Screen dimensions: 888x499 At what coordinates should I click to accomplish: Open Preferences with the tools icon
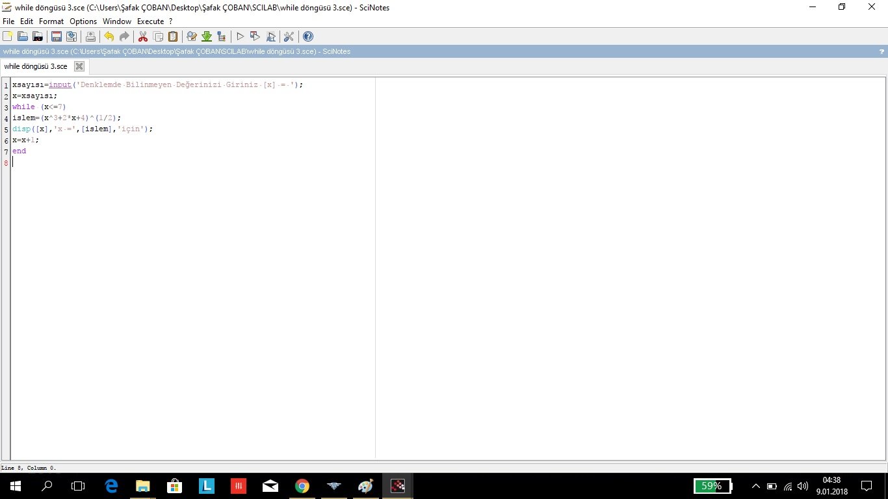pos(289,36)
